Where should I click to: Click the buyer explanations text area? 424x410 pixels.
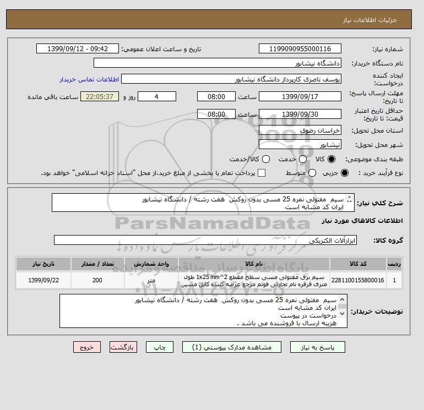pos(203,311)
